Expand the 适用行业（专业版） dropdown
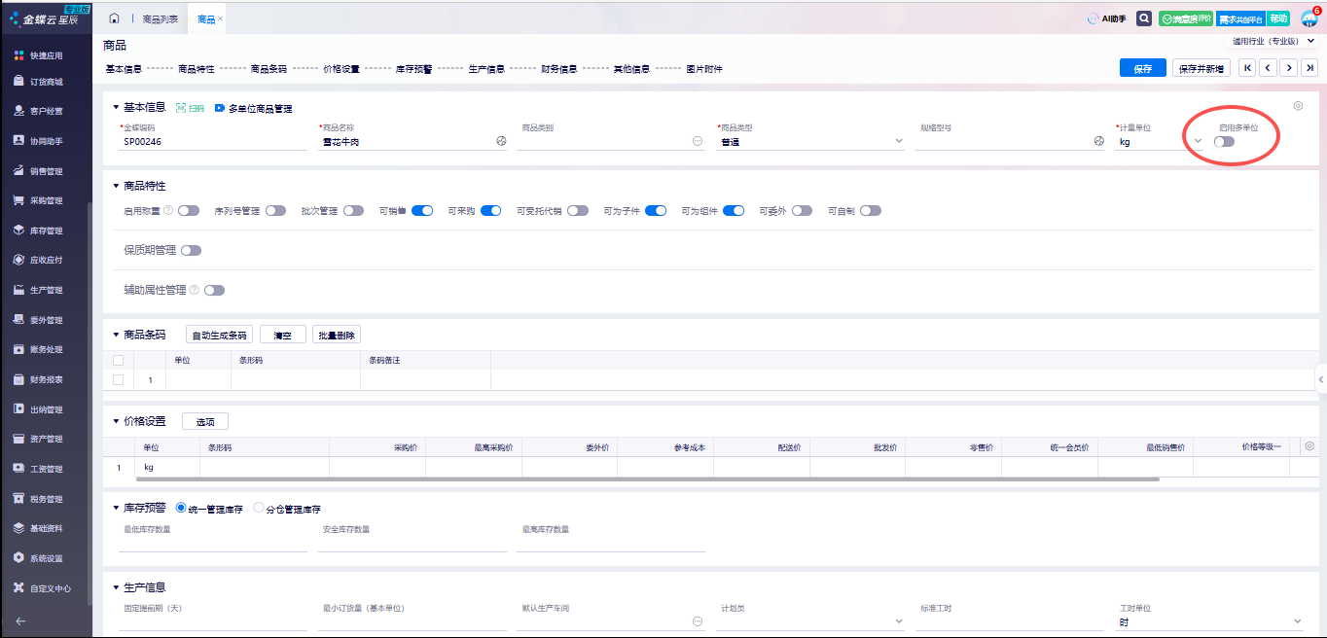This screenshot has height=638, width=1327. (x=1310, y=41)
